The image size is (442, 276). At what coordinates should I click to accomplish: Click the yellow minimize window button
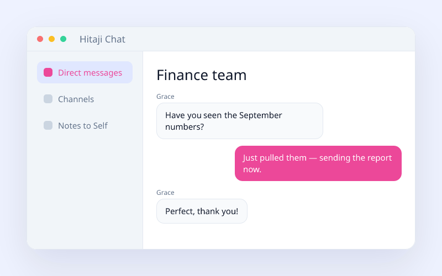click(51, 39)
